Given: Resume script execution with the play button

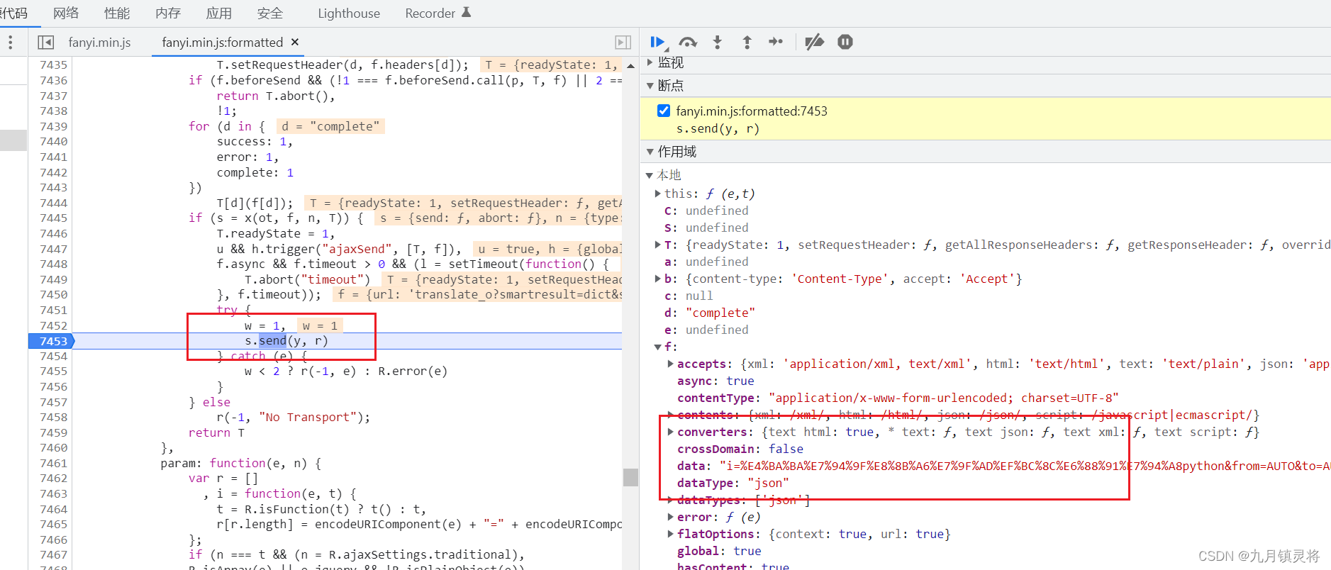Looking at the screenshot, I should coord(657,43).
